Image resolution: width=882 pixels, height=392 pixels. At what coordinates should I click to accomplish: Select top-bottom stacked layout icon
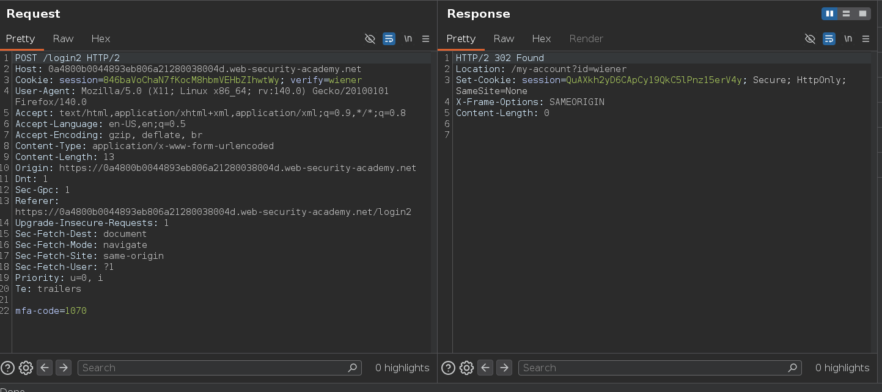(846, 13)
